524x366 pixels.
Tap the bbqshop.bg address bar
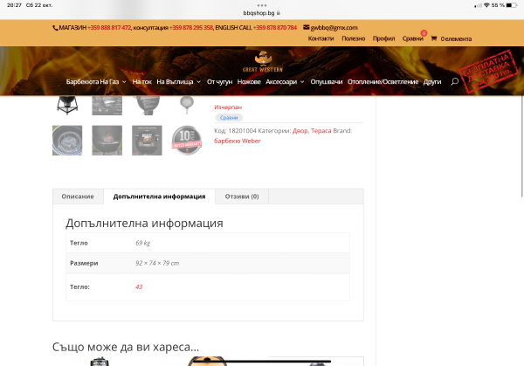point(262,13)
